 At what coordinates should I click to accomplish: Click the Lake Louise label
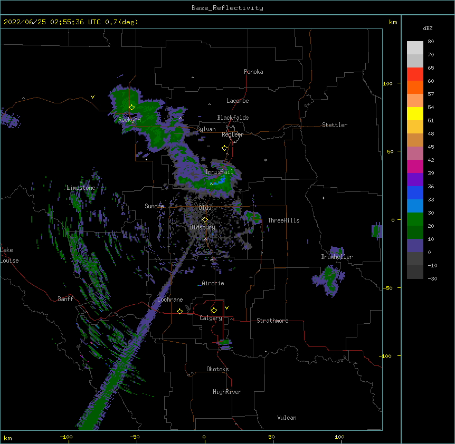coord(10,255)
